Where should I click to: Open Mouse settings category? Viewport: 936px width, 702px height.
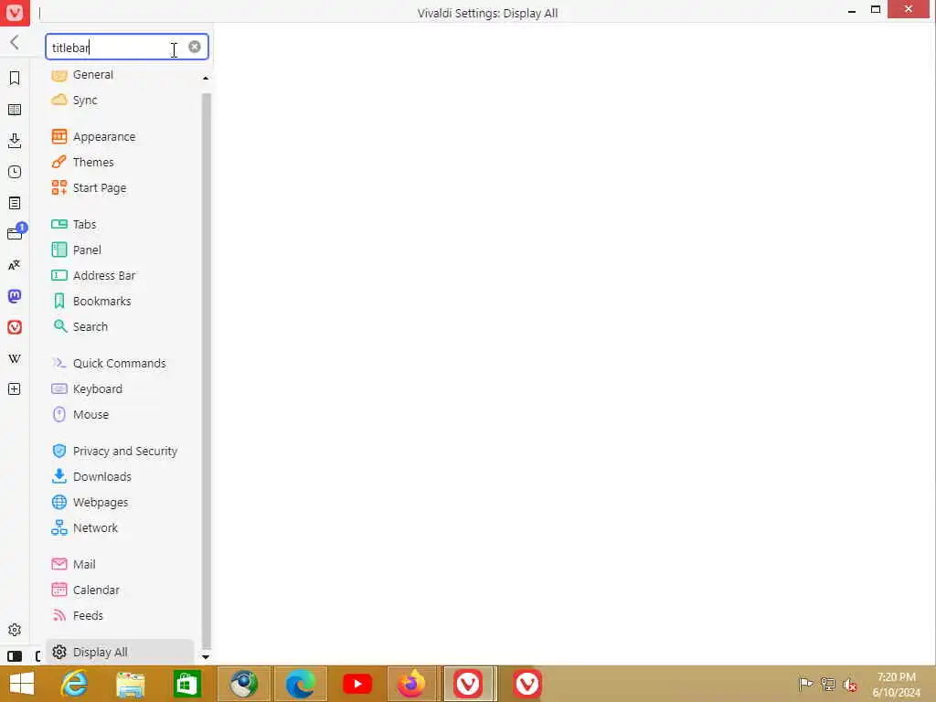[x=120, y=415]
